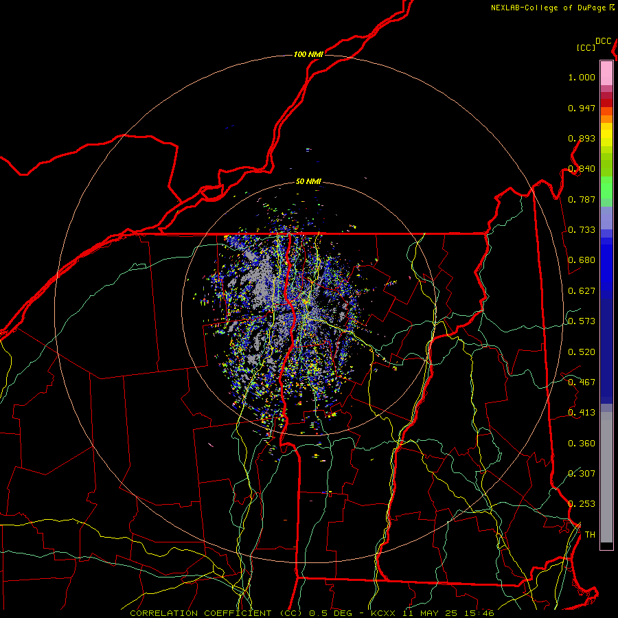Pick the periwinkle swatch above 0.733
The image size is (618, 618).
pos(606,218)
